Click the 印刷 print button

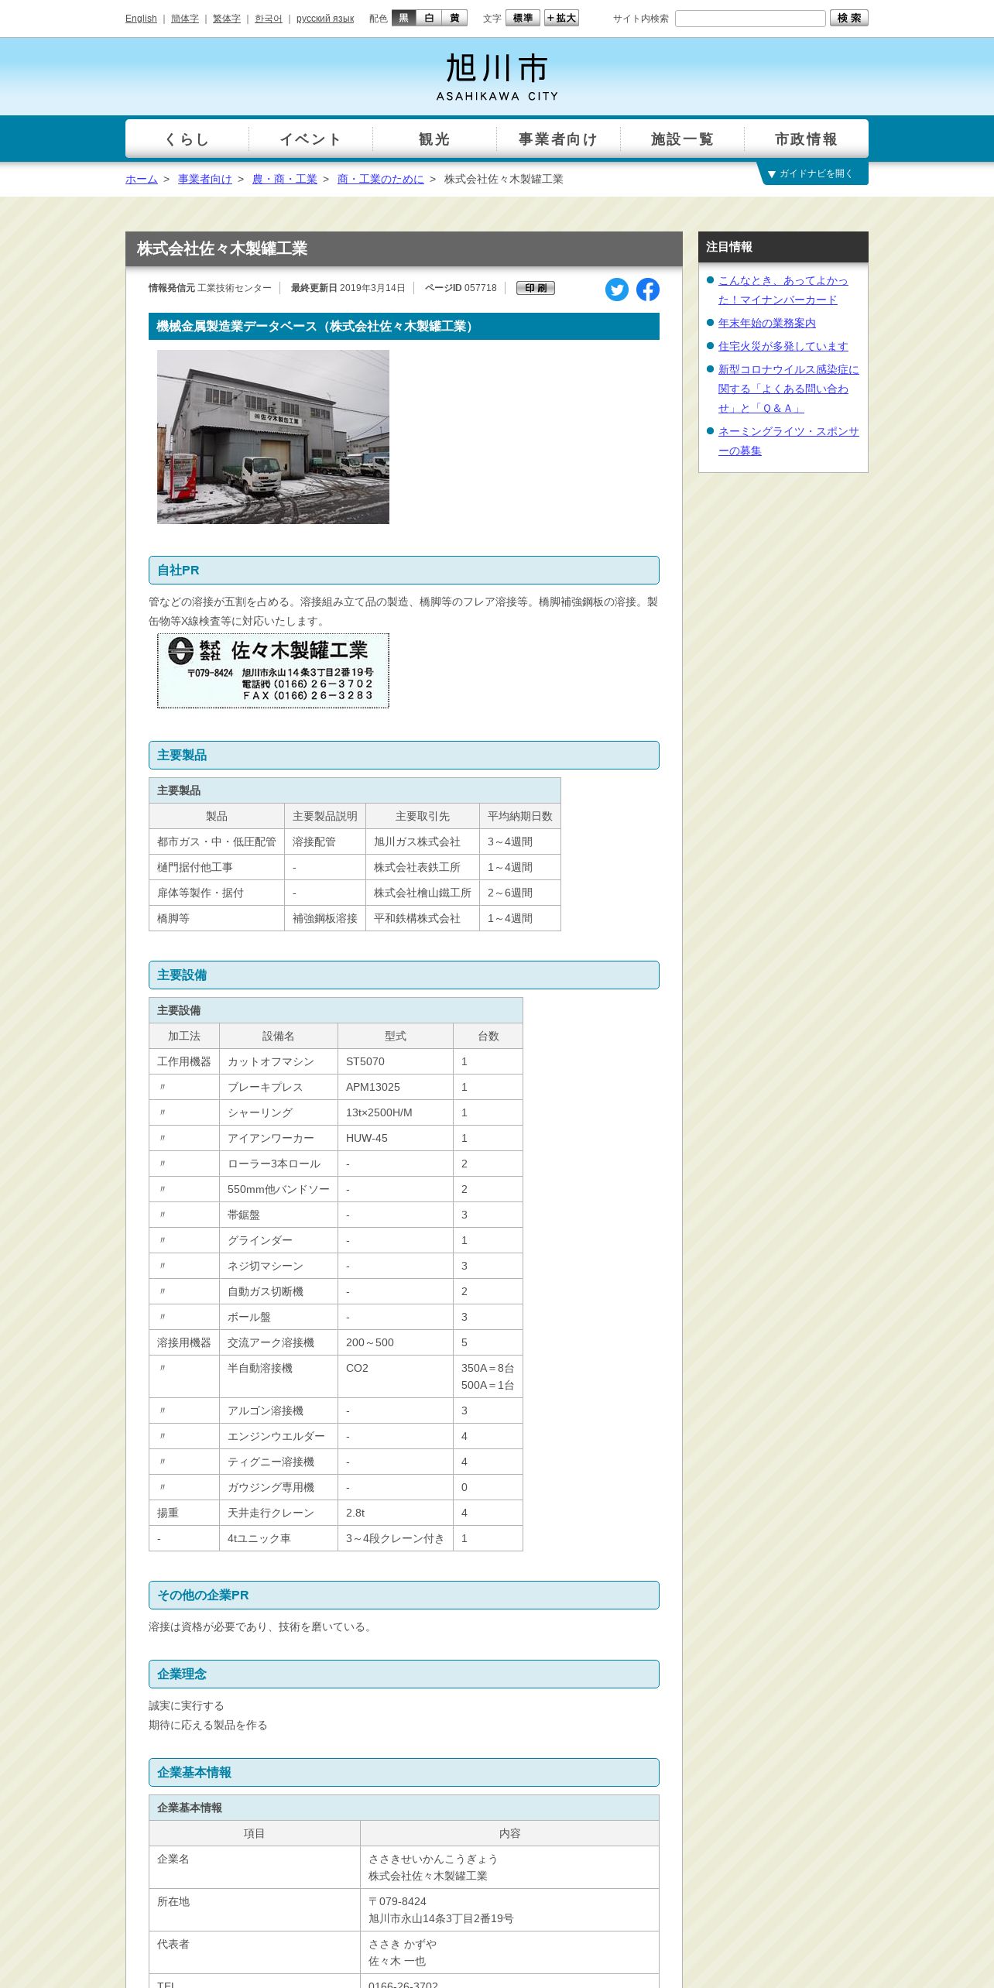point(536,288)
